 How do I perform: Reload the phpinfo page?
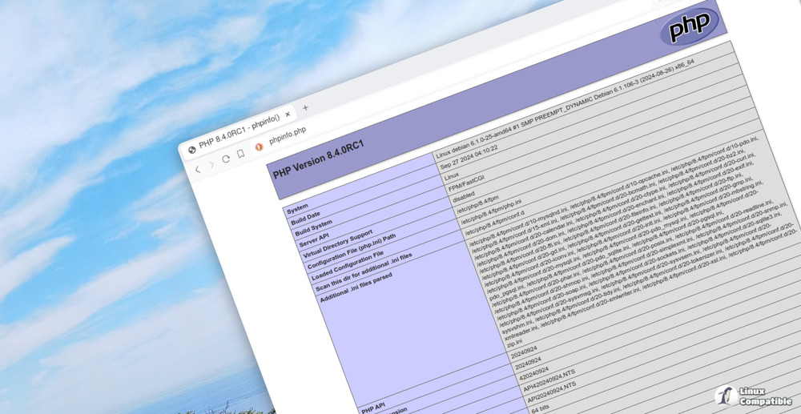226,159
